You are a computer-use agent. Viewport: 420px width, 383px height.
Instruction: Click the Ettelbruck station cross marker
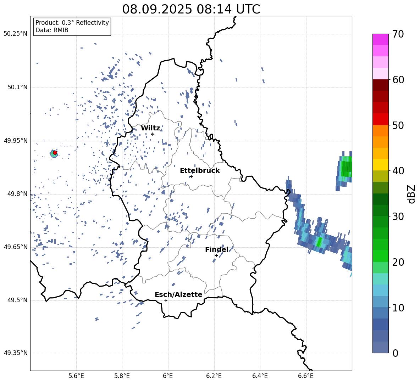(x=191, y=176)
